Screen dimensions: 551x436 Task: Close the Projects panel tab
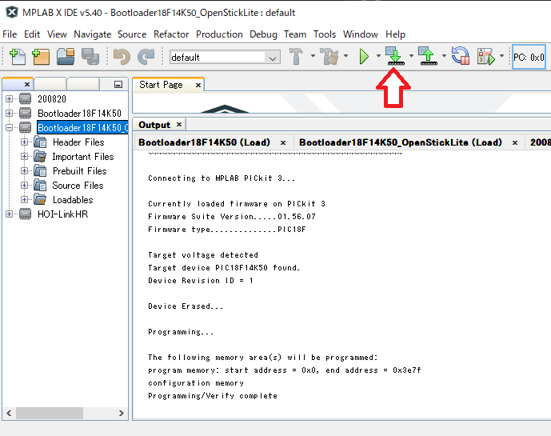27,84
